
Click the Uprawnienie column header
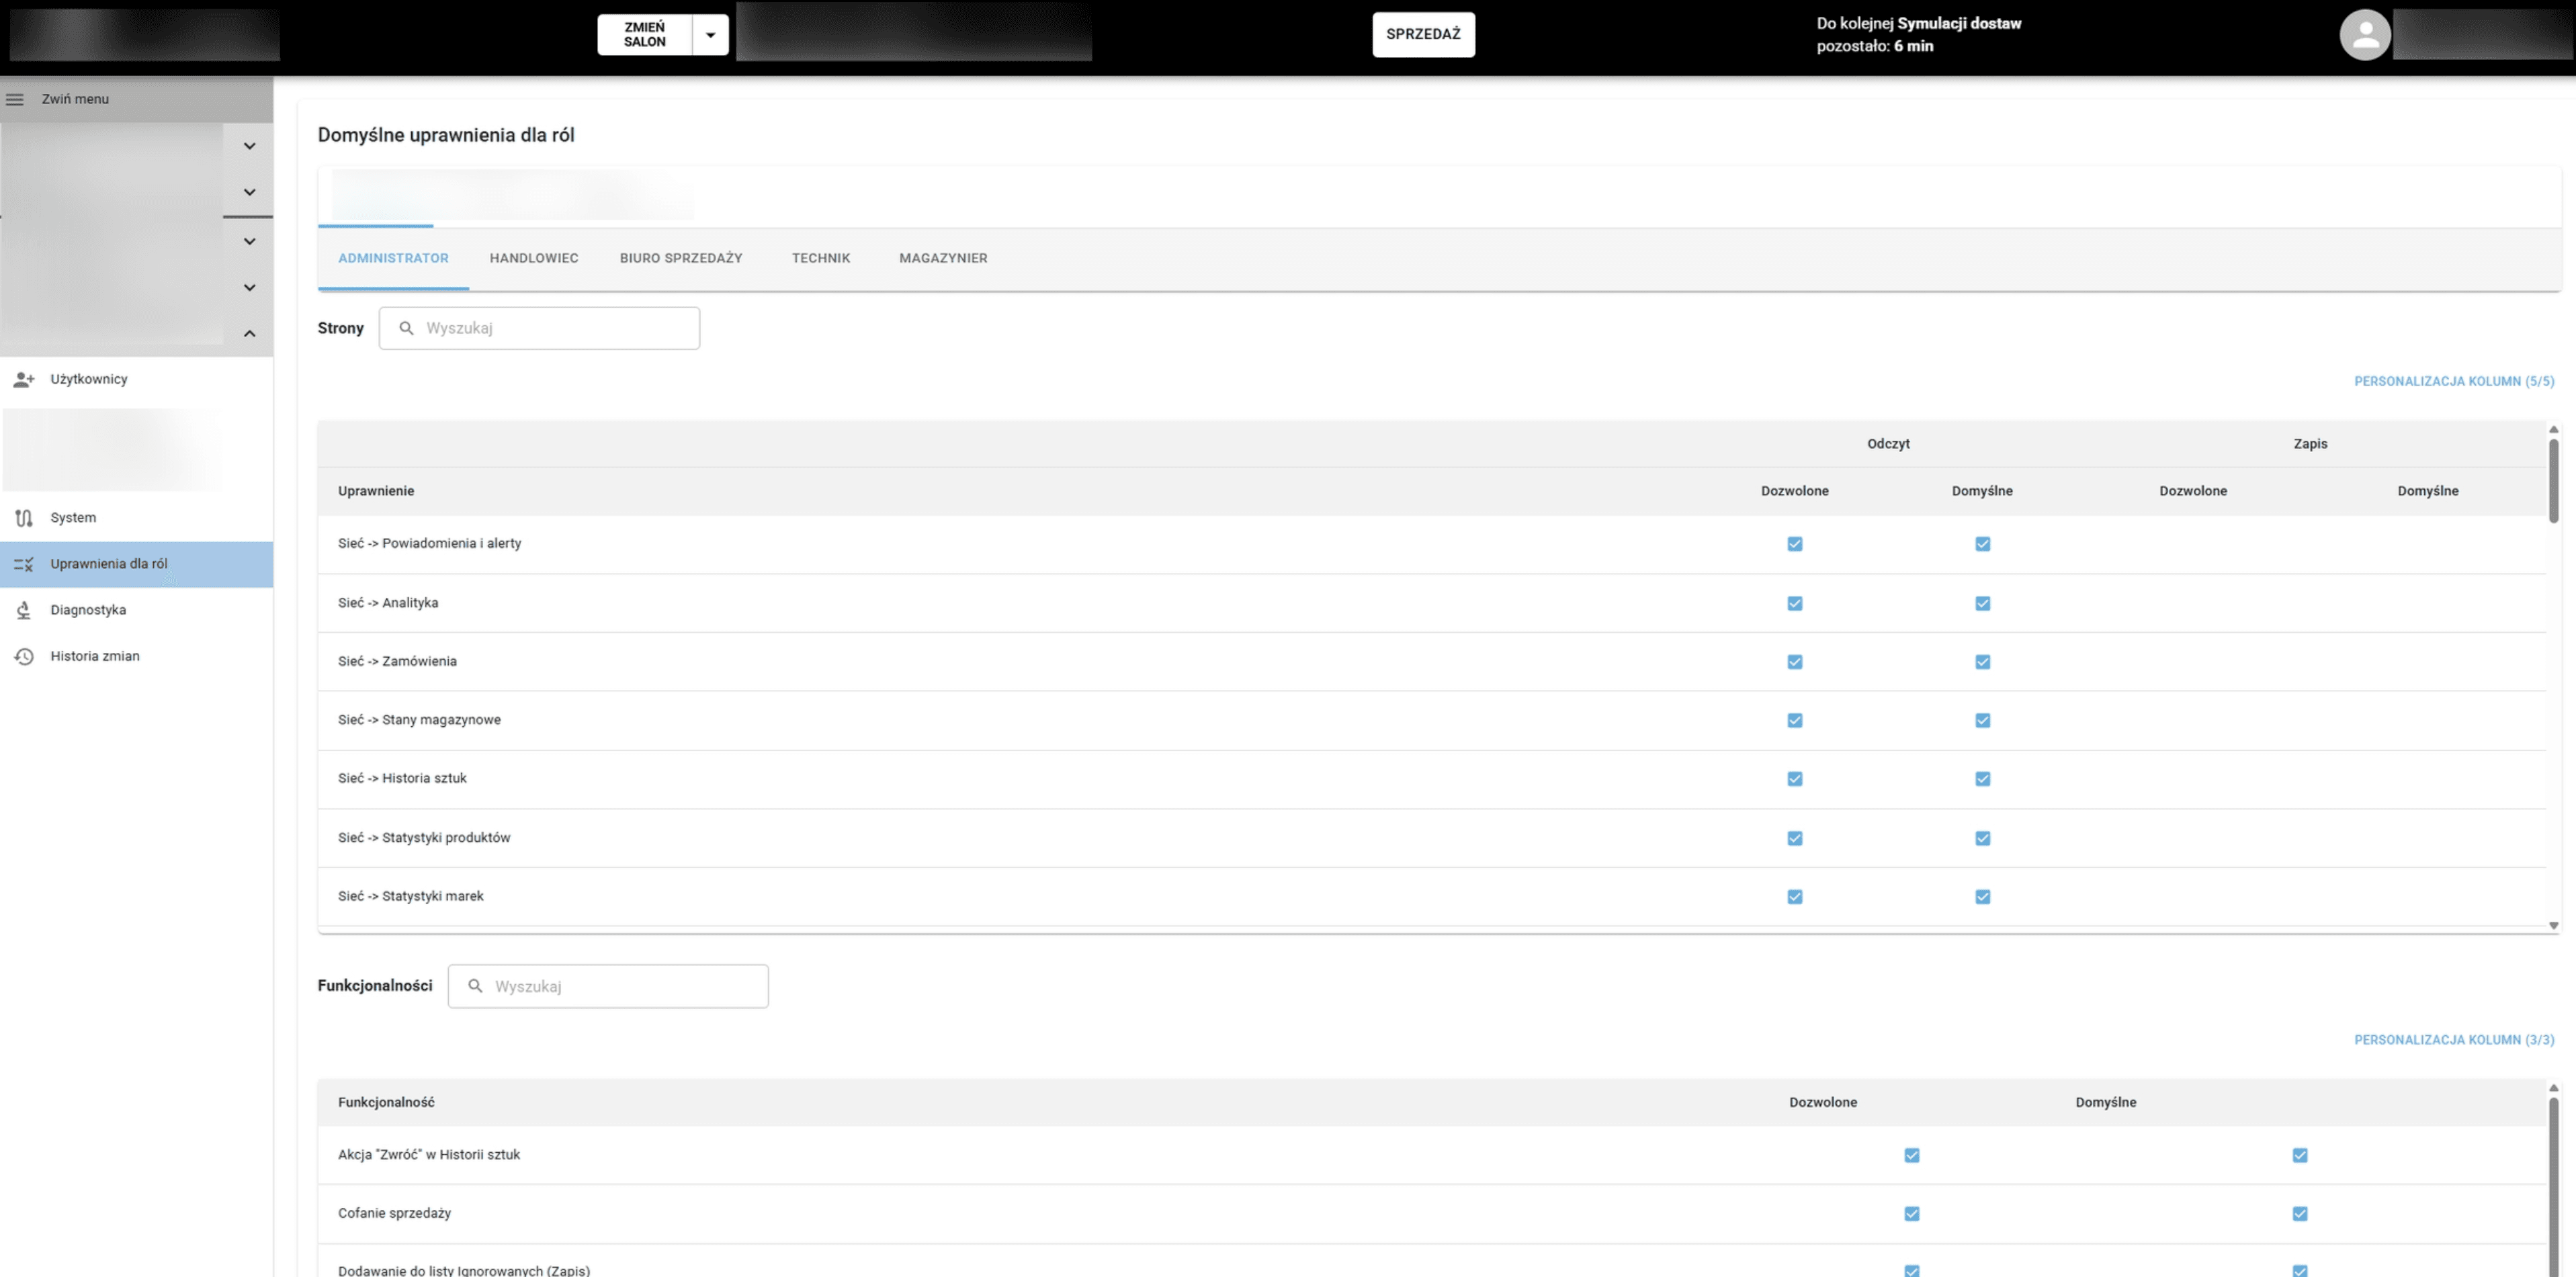coord(376,491)
